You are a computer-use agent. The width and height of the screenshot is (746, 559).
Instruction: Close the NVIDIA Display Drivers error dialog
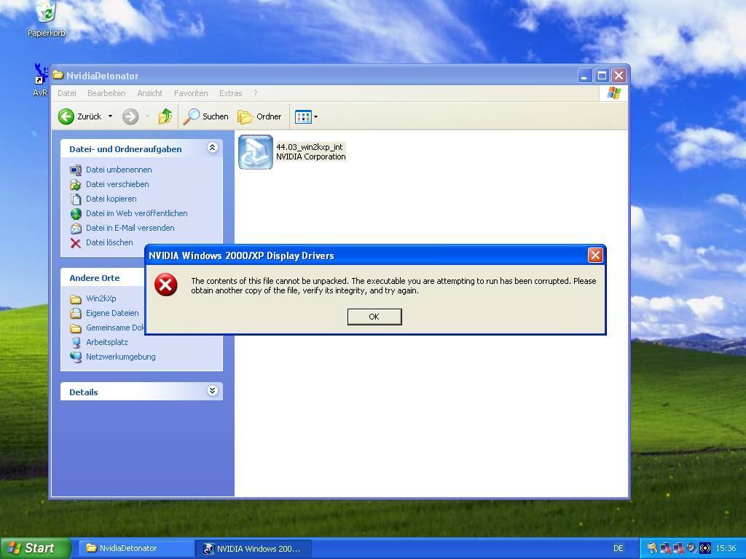click(595, 255)
